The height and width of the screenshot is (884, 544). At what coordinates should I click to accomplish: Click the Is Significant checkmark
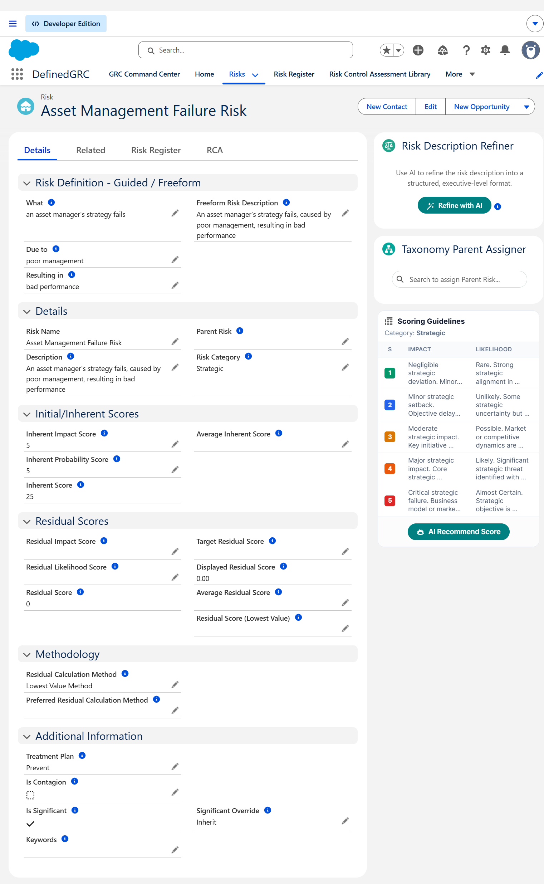tap(30, 824)
